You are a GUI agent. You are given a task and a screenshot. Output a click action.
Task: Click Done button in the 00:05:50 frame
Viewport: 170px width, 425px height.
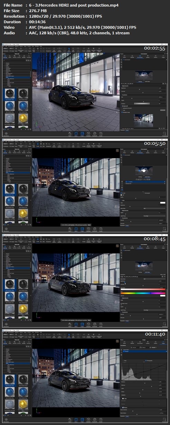(89, 225)
